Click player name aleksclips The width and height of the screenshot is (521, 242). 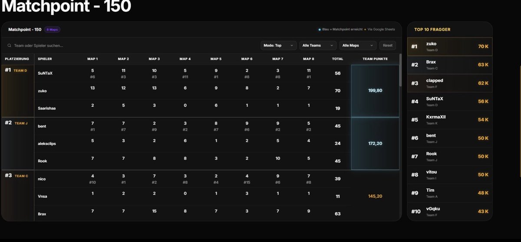(x=46, y=144)
